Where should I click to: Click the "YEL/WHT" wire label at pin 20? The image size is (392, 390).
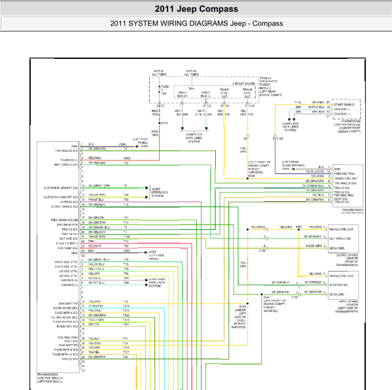pyautogui.click(x=94, y=347)
